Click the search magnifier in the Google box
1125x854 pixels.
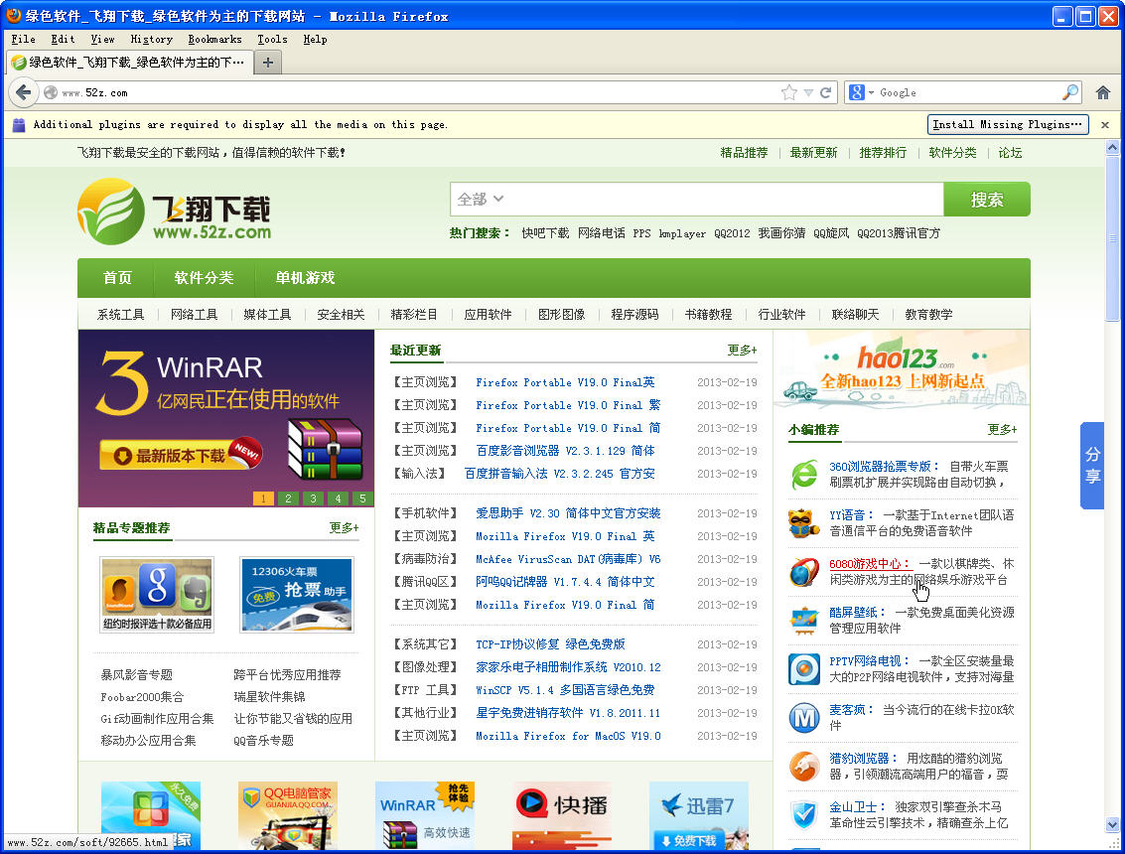pyautogui.click(x=1070, y=92)
